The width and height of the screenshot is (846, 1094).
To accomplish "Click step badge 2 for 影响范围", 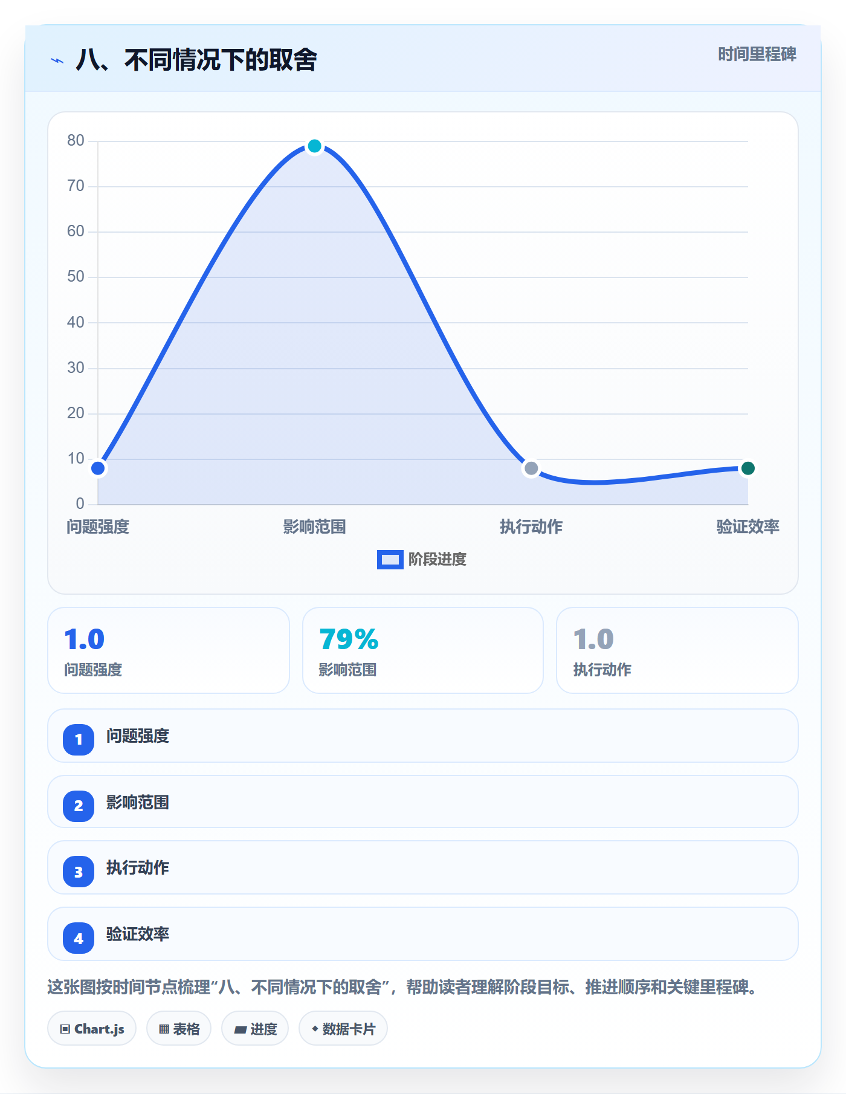I will (79, 806).
